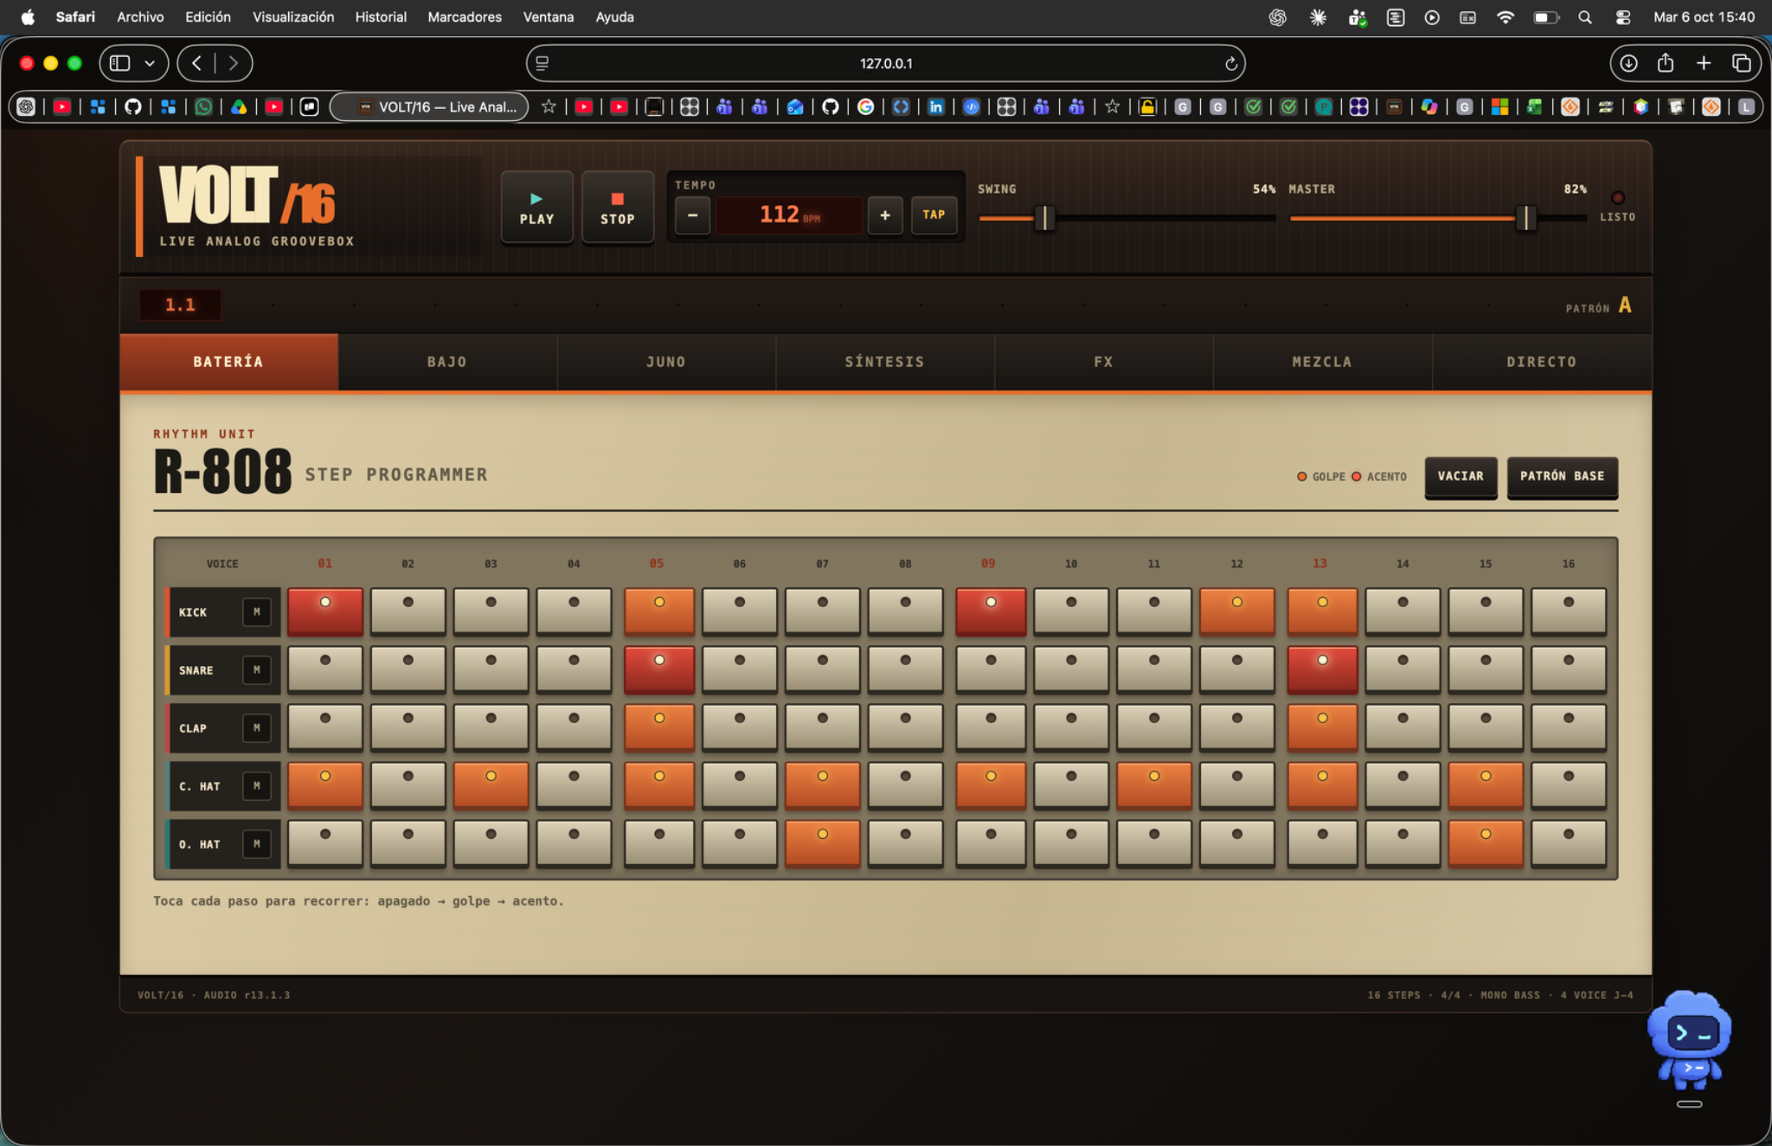Screen dimensions: 1772x1146
Task: Open a new tab with plus icon
Action: 1704,63
